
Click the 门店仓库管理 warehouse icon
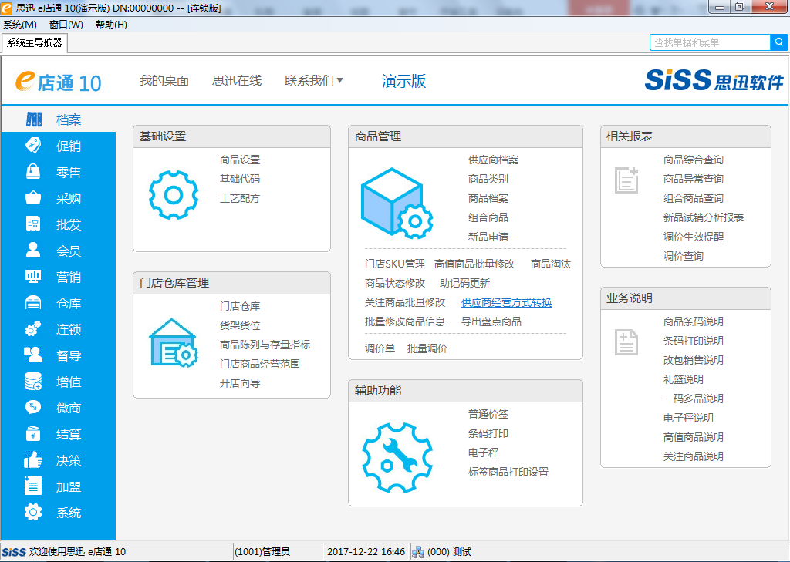pos(174,342)
